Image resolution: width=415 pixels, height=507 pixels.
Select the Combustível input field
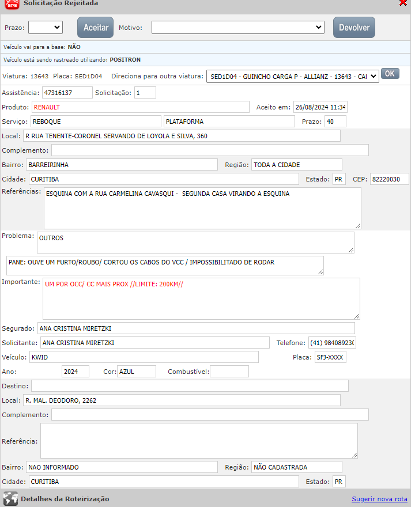point(229,372)
